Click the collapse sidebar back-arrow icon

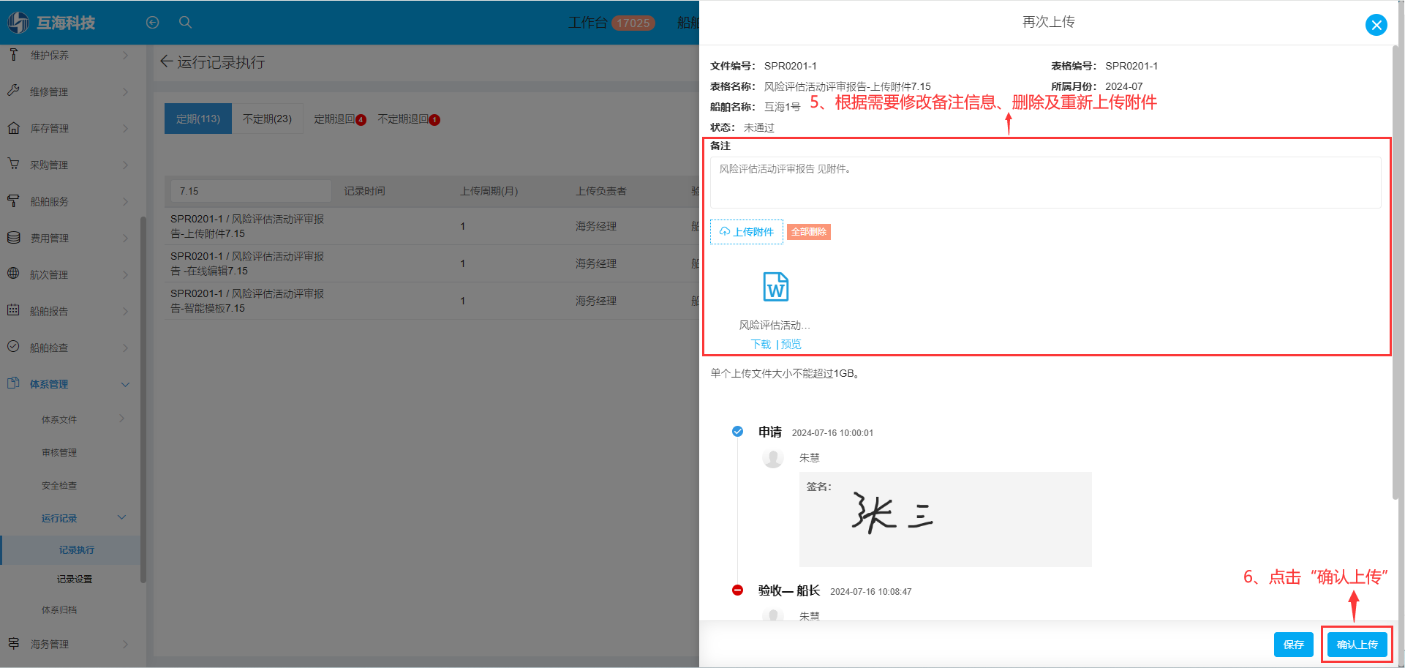[x=152, y=23]
